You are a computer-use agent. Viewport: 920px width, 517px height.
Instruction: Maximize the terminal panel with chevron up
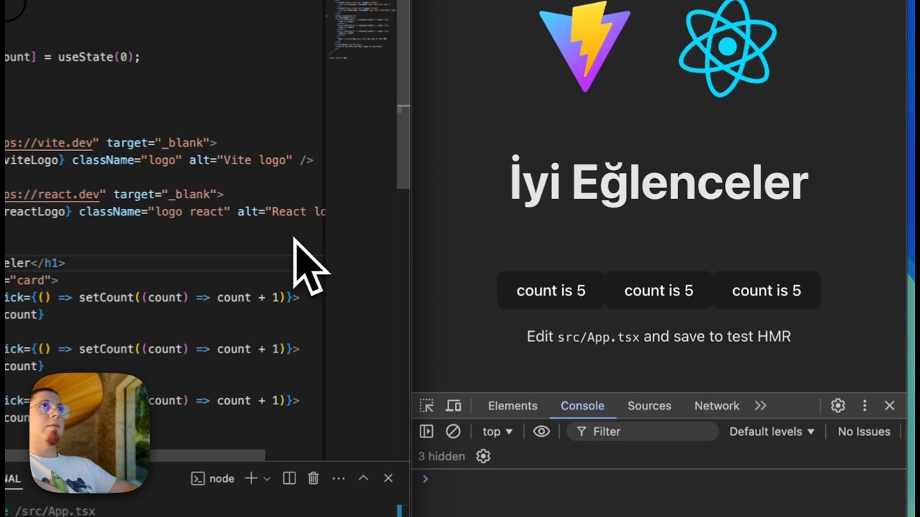click(364, 478)
